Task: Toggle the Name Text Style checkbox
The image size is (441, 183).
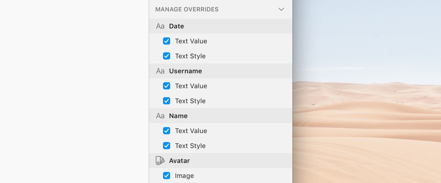Action: pyautogui.click(x=167, y=146)
